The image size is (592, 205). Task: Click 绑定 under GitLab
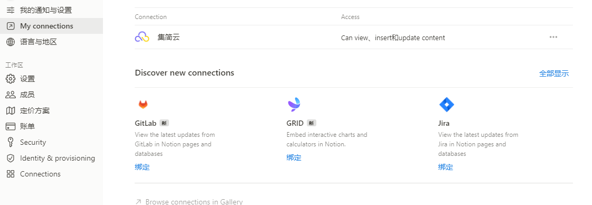(143, 167)
